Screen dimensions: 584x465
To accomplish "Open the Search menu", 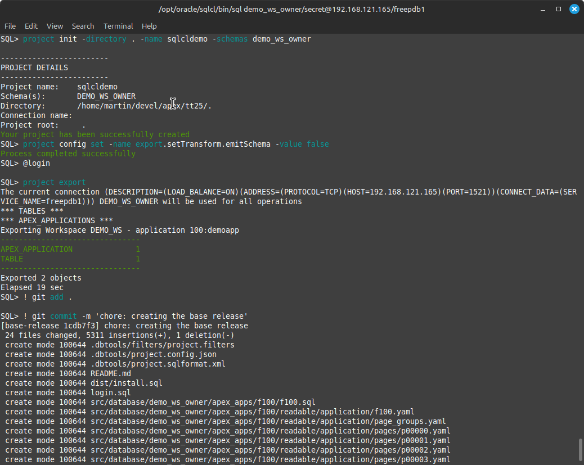I will point(83,26).
